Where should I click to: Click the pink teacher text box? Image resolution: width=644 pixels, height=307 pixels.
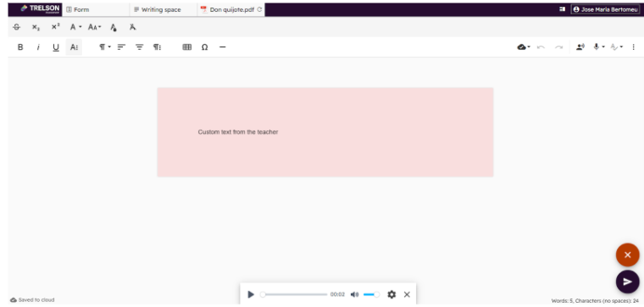pos(325,132)
